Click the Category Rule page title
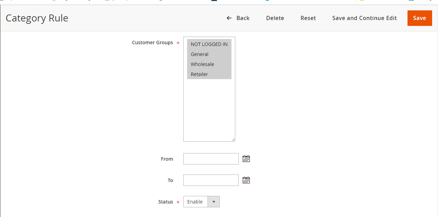This screenshot has height=217, width=438. coord(37,18)
